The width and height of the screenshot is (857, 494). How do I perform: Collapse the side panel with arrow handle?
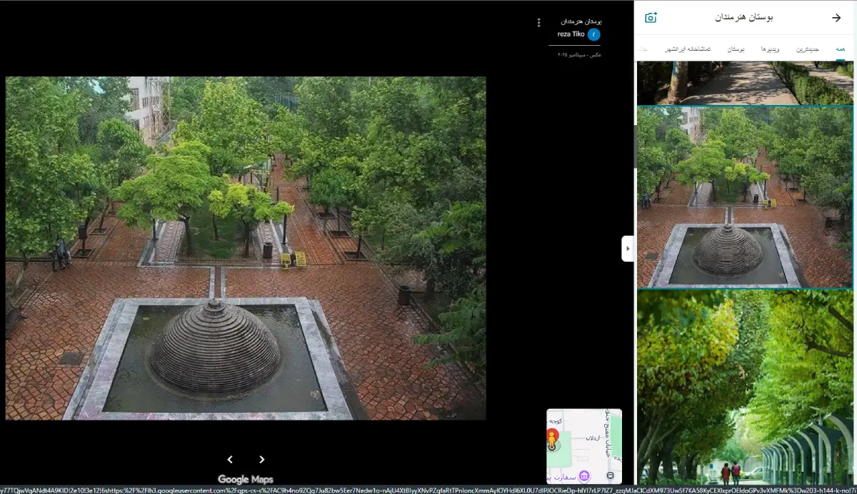tap(627, 249)
